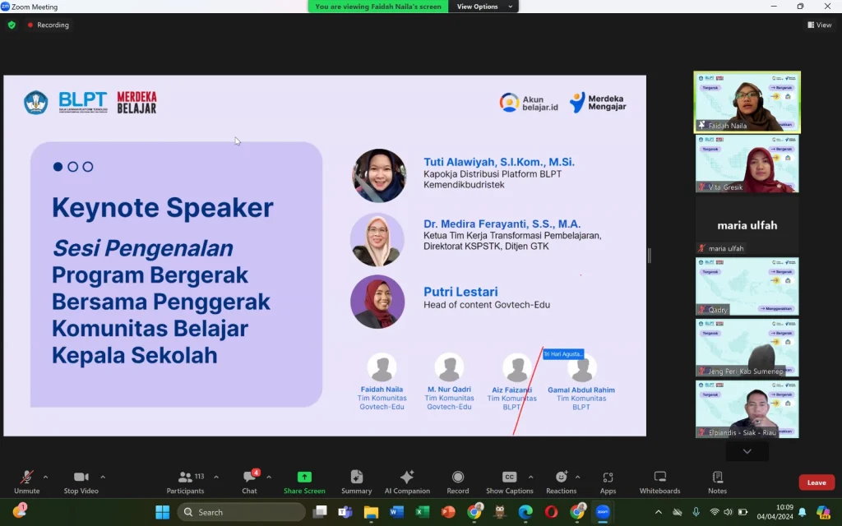Open the Apps menu item
The height and width of the screenshot is (526, 842).
608,482
